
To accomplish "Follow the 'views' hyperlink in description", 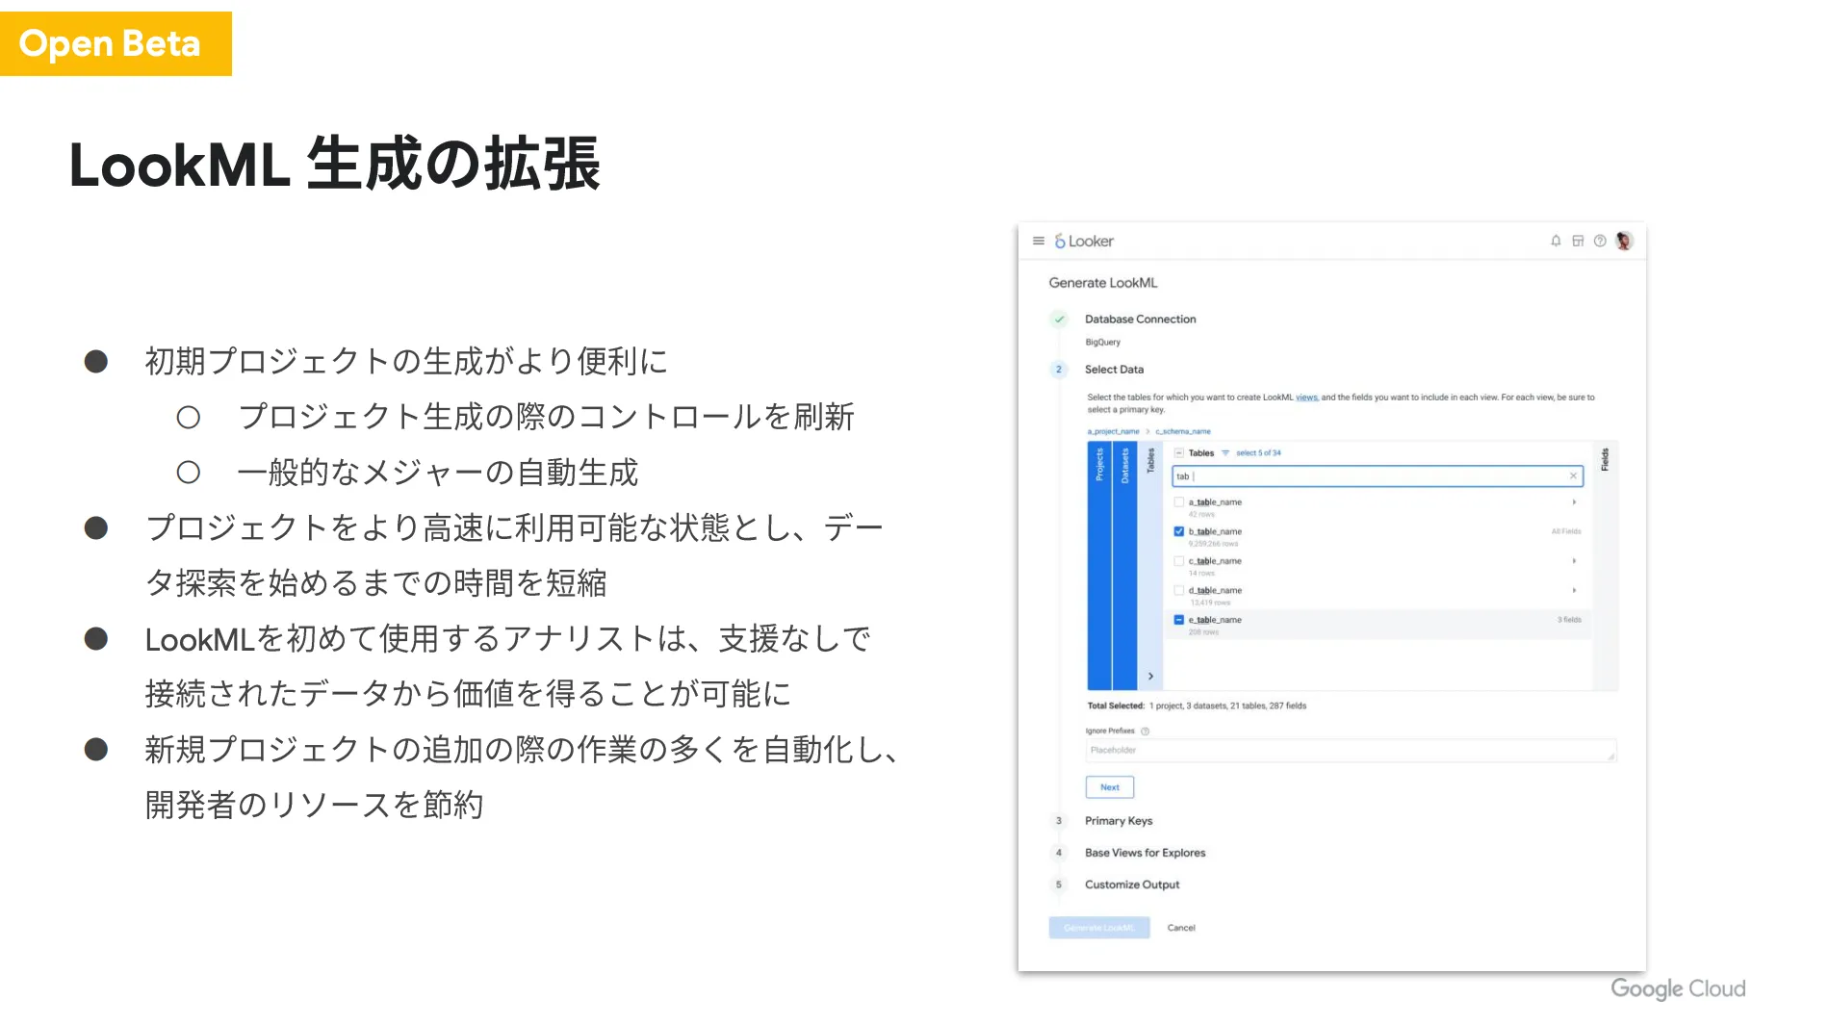I will tap(1306, 398).
